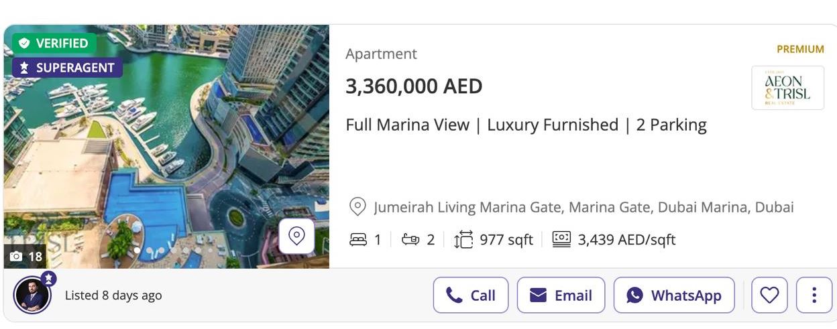Click the green Verified badge
Image resolution: width=837 pixels, height=329 pixels.
pyautogui.click(x=54, y=44)
